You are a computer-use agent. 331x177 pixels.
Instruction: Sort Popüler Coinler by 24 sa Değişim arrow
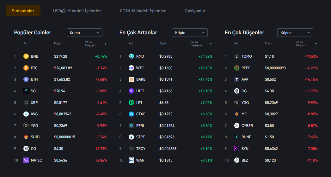[x=105, y=44]
